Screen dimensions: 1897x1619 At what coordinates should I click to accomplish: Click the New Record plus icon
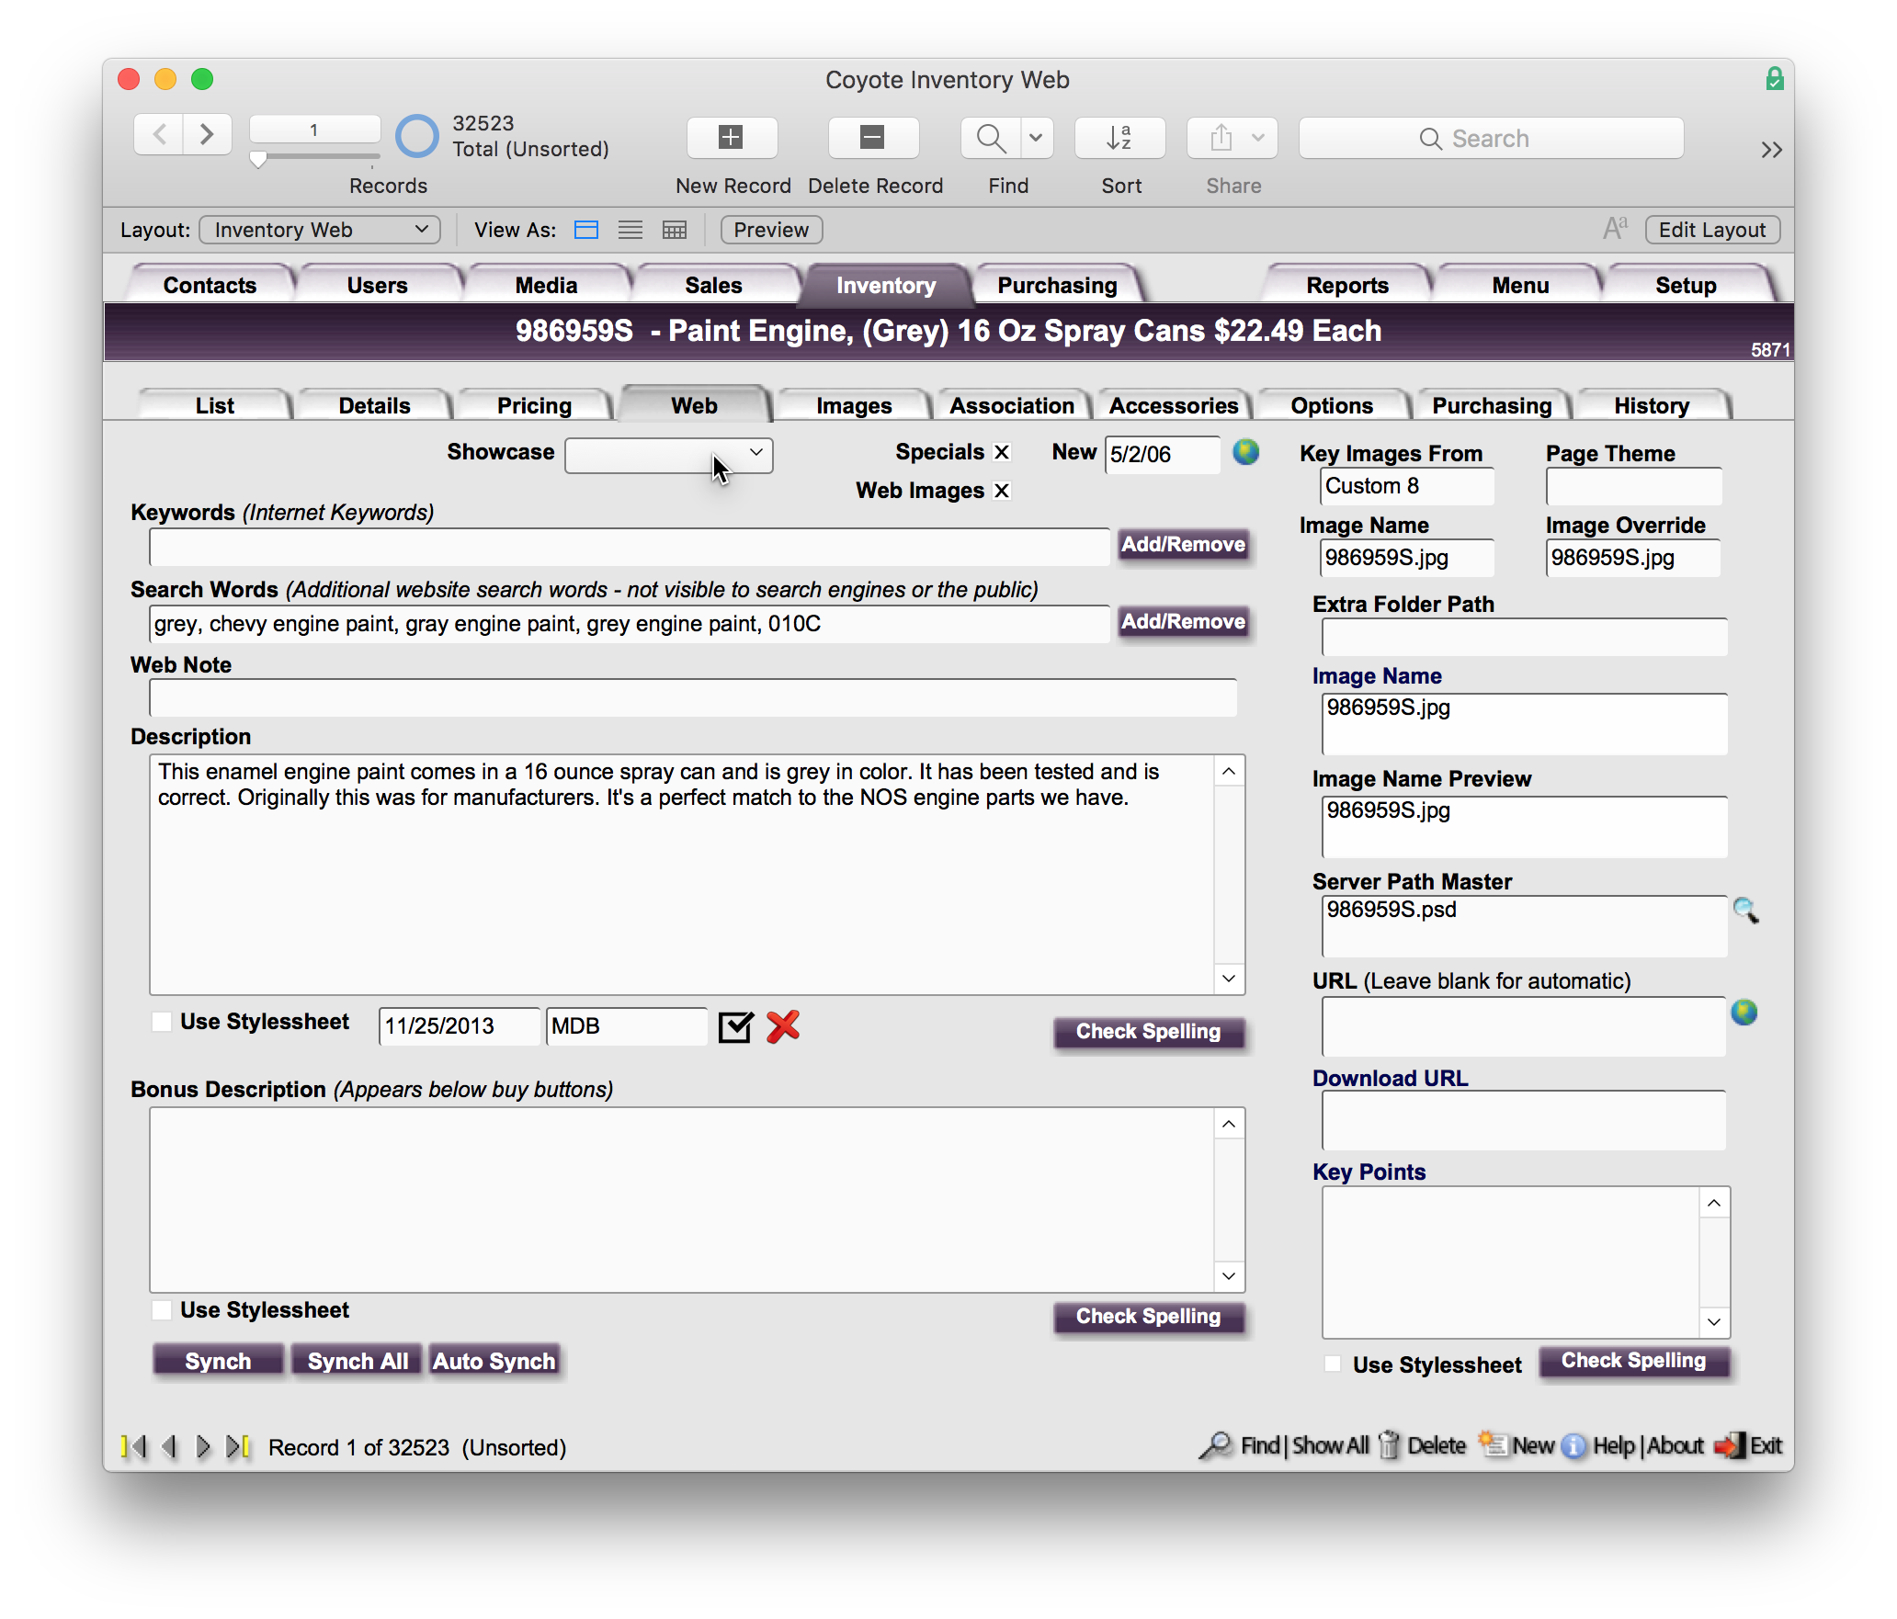pos(732,138)
